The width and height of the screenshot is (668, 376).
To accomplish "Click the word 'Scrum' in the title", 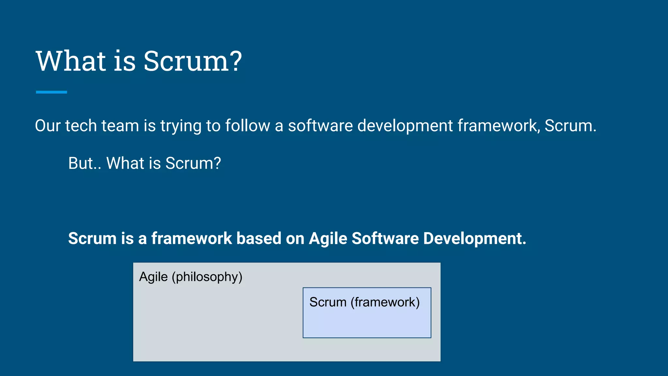I will point(187,61).
